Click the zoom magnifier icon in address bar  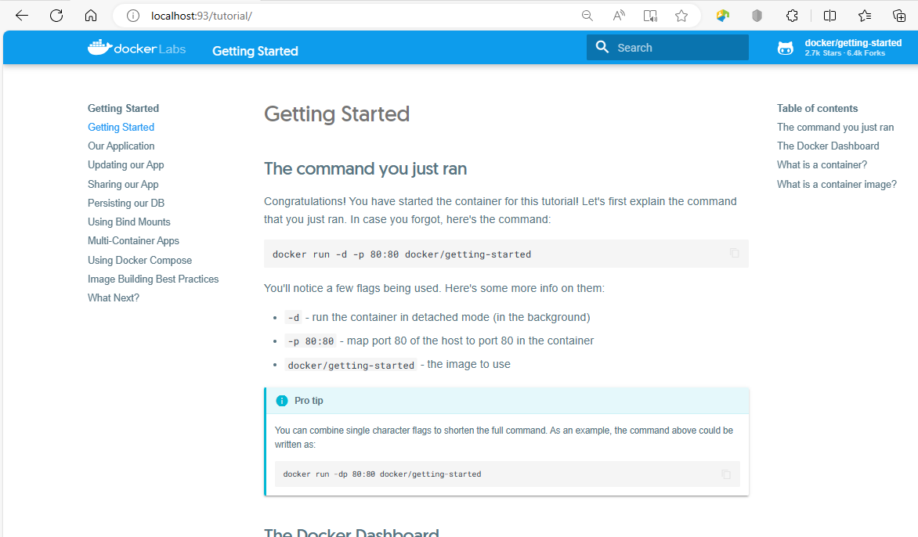[x=587, y=16]
